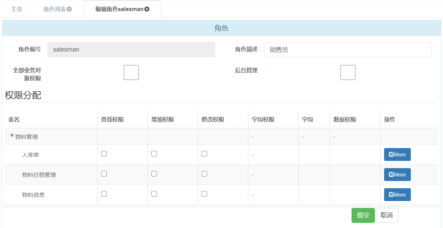The width and height of the screenshot is (443, 228).
Task: Click the 修改权限 column header
Action: pos(213,120)
